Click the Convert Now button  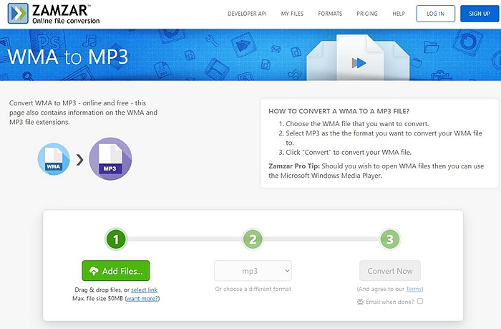390,271
